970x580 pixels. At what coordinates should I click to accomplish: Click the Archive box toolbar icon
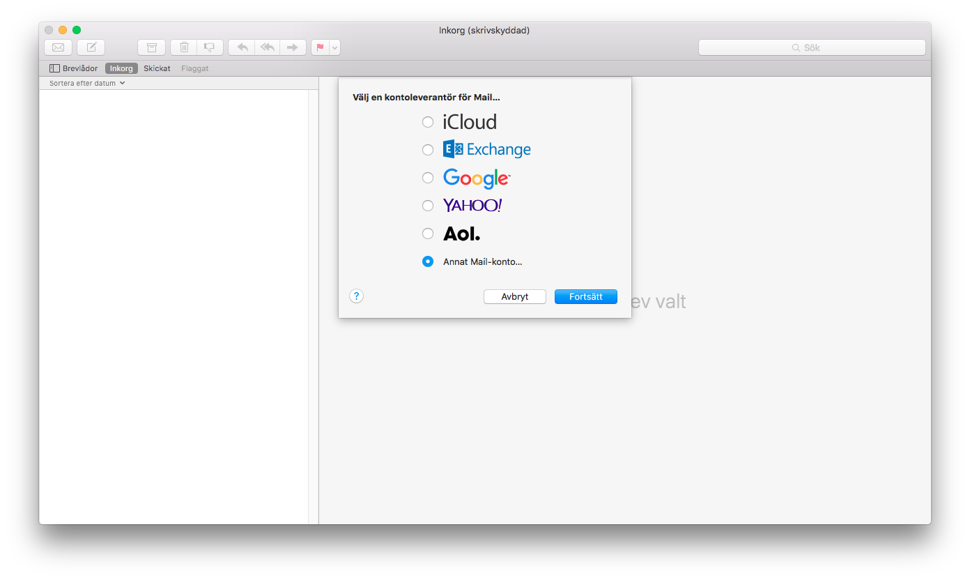tap(152, 47)
